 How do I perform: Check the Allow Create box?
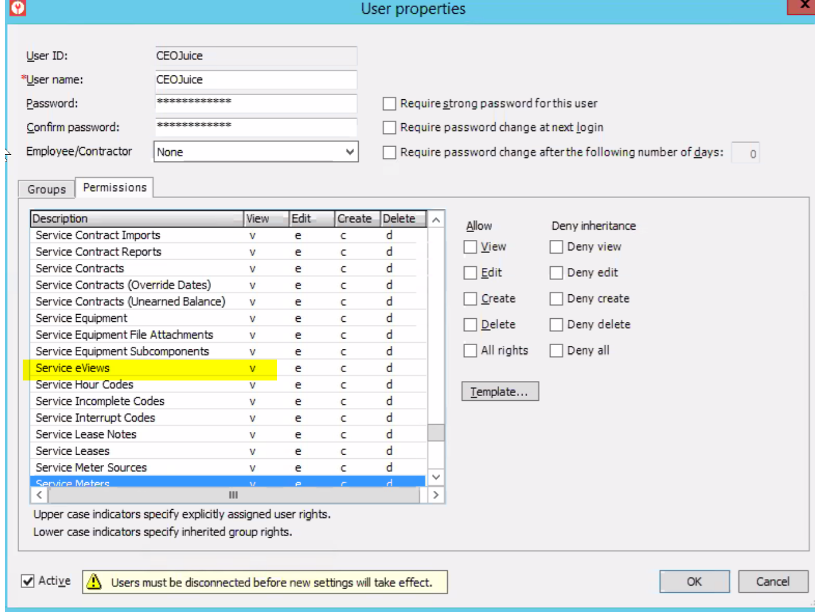point(471,299)
